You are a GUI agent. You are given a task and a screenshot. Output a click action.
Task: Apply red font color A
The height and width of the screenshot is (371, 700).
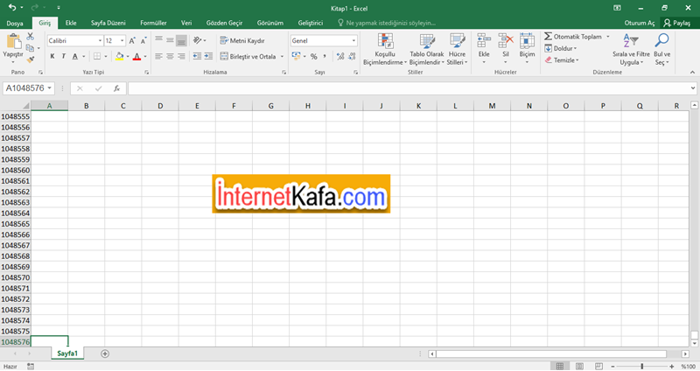pyautogui.click(x=137, y=56)
